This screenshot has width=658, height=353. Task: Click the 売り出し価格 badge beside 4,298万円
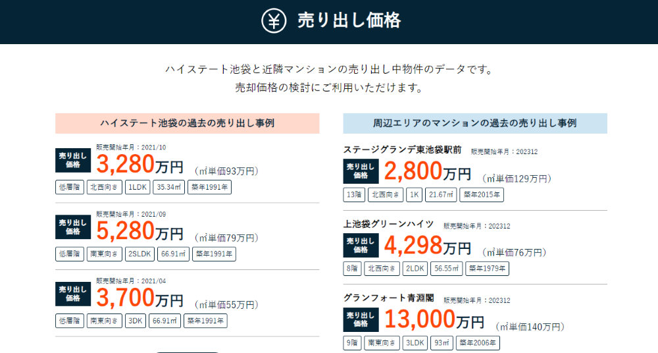(361, 245)
